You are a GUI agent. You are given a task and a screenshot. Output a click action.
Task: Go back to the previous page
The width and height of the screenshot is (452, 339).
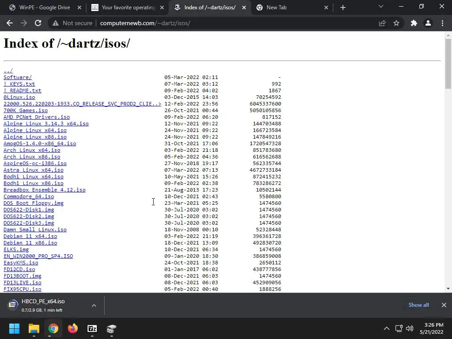[x=10, y=23]
